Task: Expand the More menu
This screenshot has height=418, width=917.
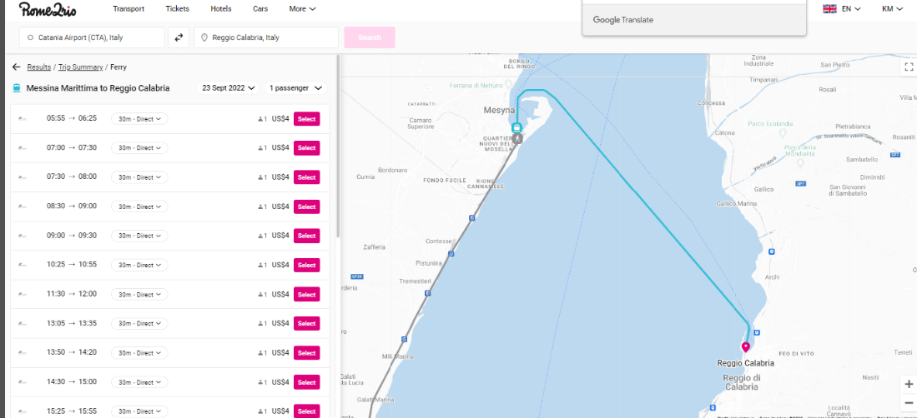Action: click(302, 9)
